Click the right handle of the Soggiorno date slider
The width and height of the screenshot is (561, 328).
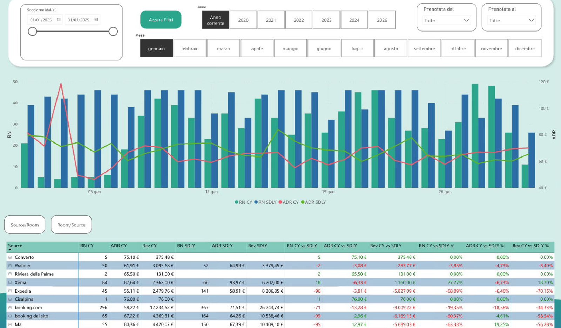113,32
